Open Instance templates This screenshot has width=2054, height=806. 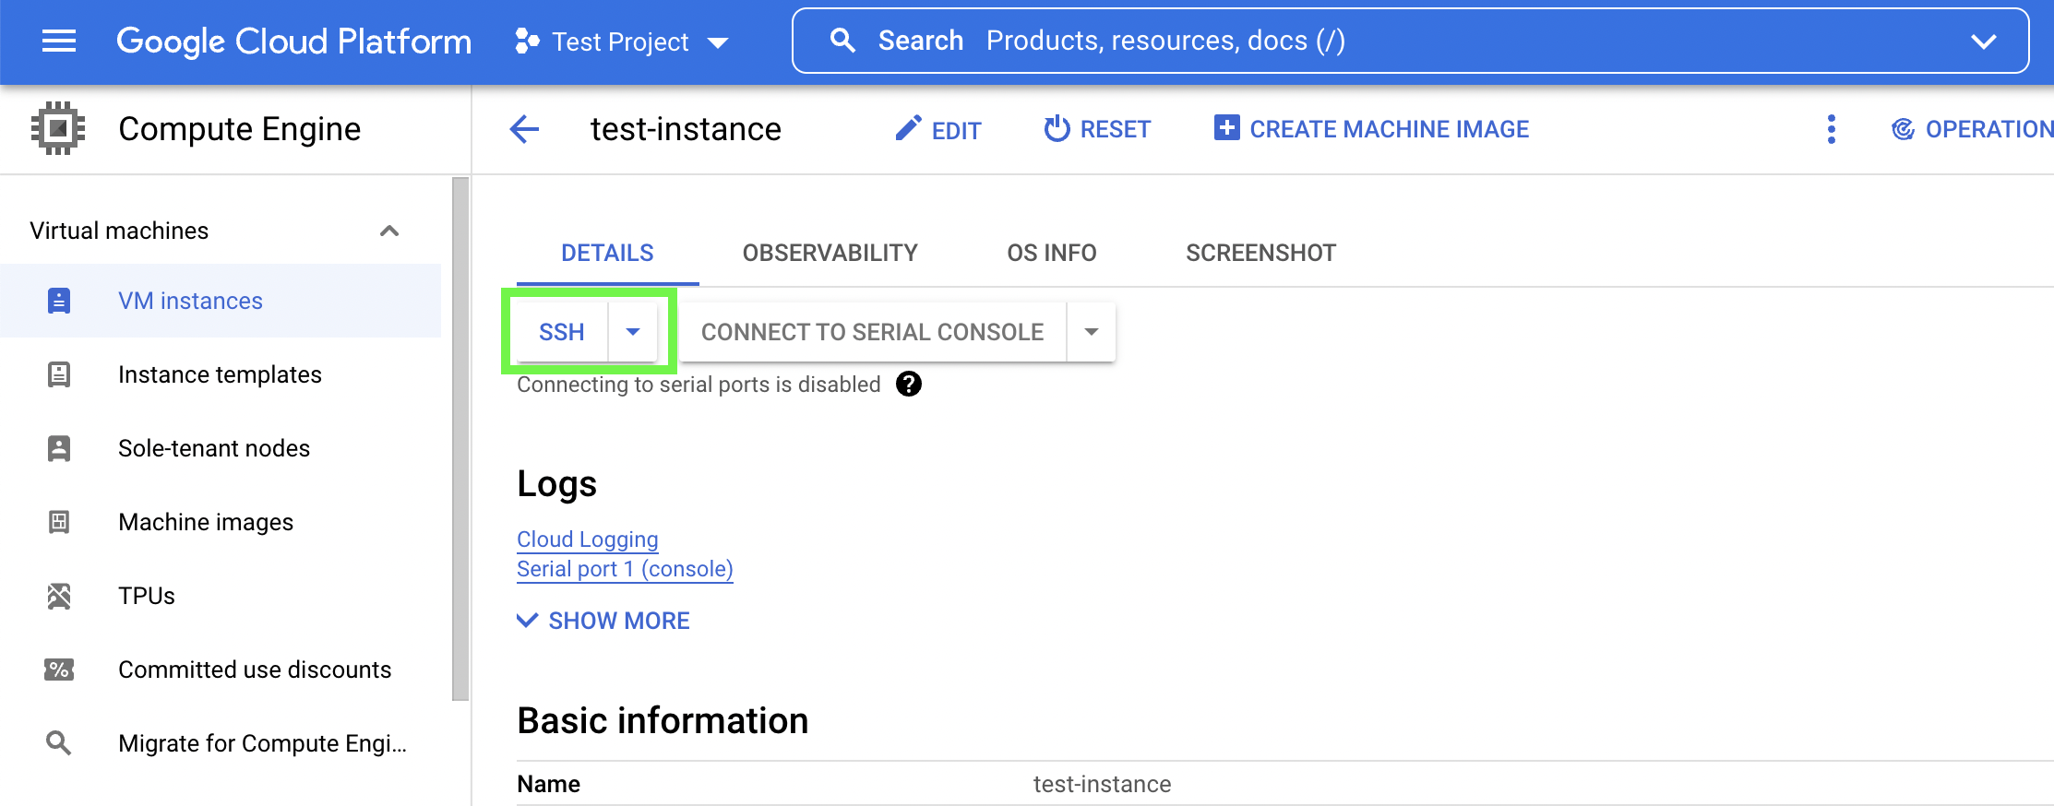221,374
